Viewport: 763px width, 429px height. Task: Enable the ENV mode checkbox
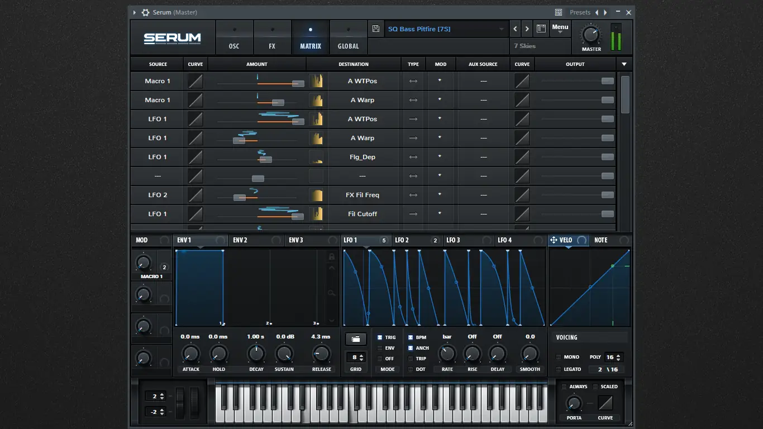(380, 348)
